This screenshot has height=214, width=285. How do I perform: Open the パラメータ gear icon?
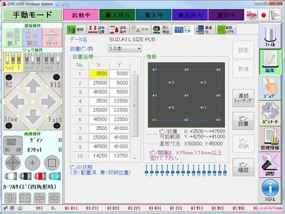click(x=270, y=113)
